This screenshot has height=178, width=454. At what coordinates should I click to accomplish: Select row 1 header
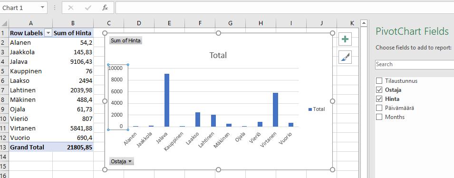(x=4, y=33)
